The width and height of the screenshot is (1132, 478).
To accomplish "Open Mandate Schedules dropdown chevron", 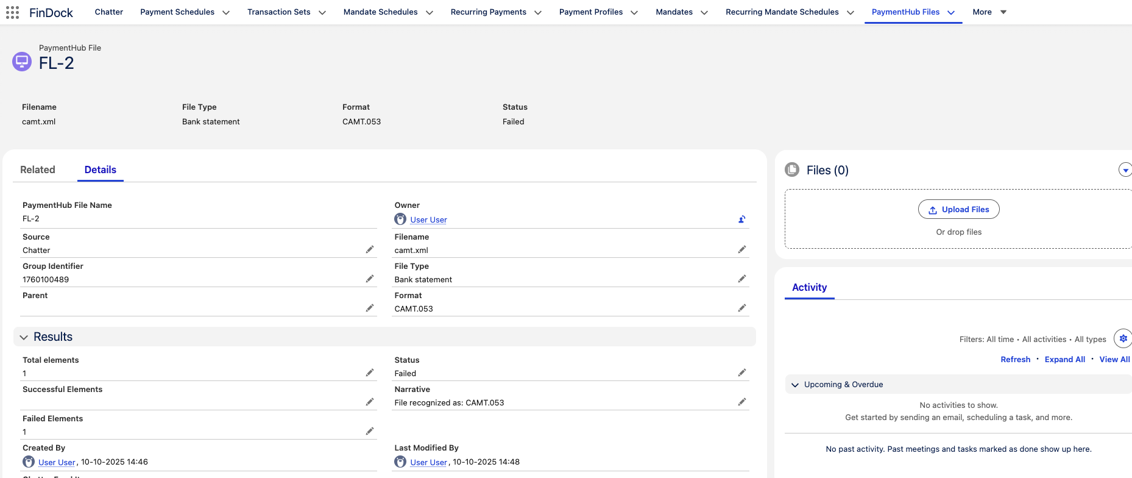I will pos(430,12).
